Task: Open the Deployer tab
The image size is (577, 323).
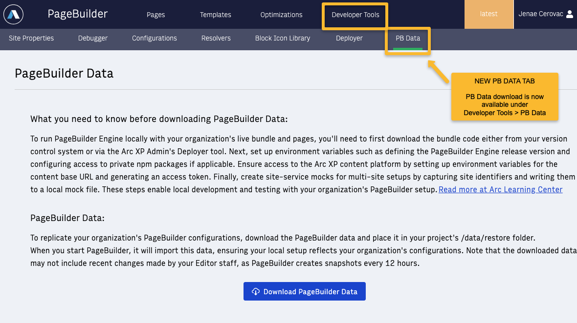Action: [349, 38]
